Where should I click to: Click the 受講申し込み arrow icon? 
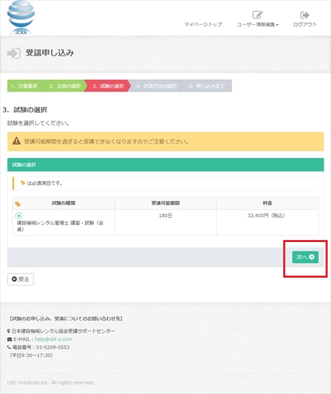click(14, 53)
